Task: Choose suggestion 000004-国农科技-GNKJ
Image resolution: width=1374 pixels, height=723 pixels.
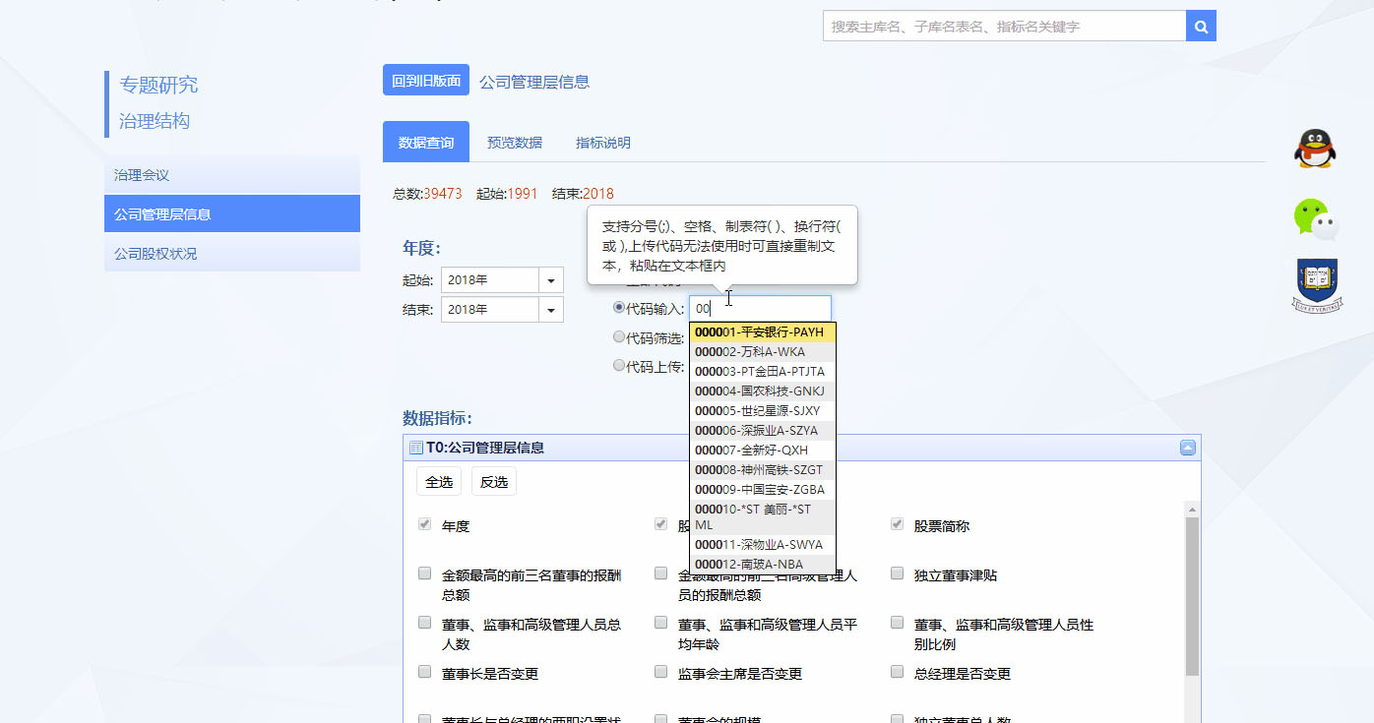Action: click(763, 392)
